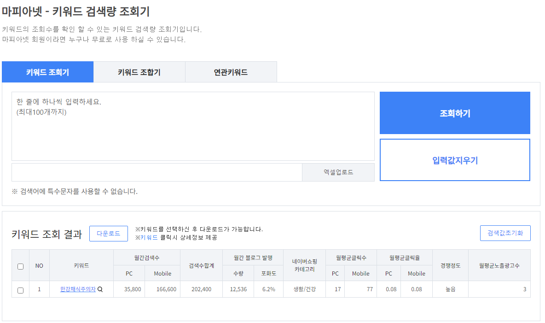Switch to the 키워드 조합기 tab
This screenshot has width=545, height=323.
(139, 72)
